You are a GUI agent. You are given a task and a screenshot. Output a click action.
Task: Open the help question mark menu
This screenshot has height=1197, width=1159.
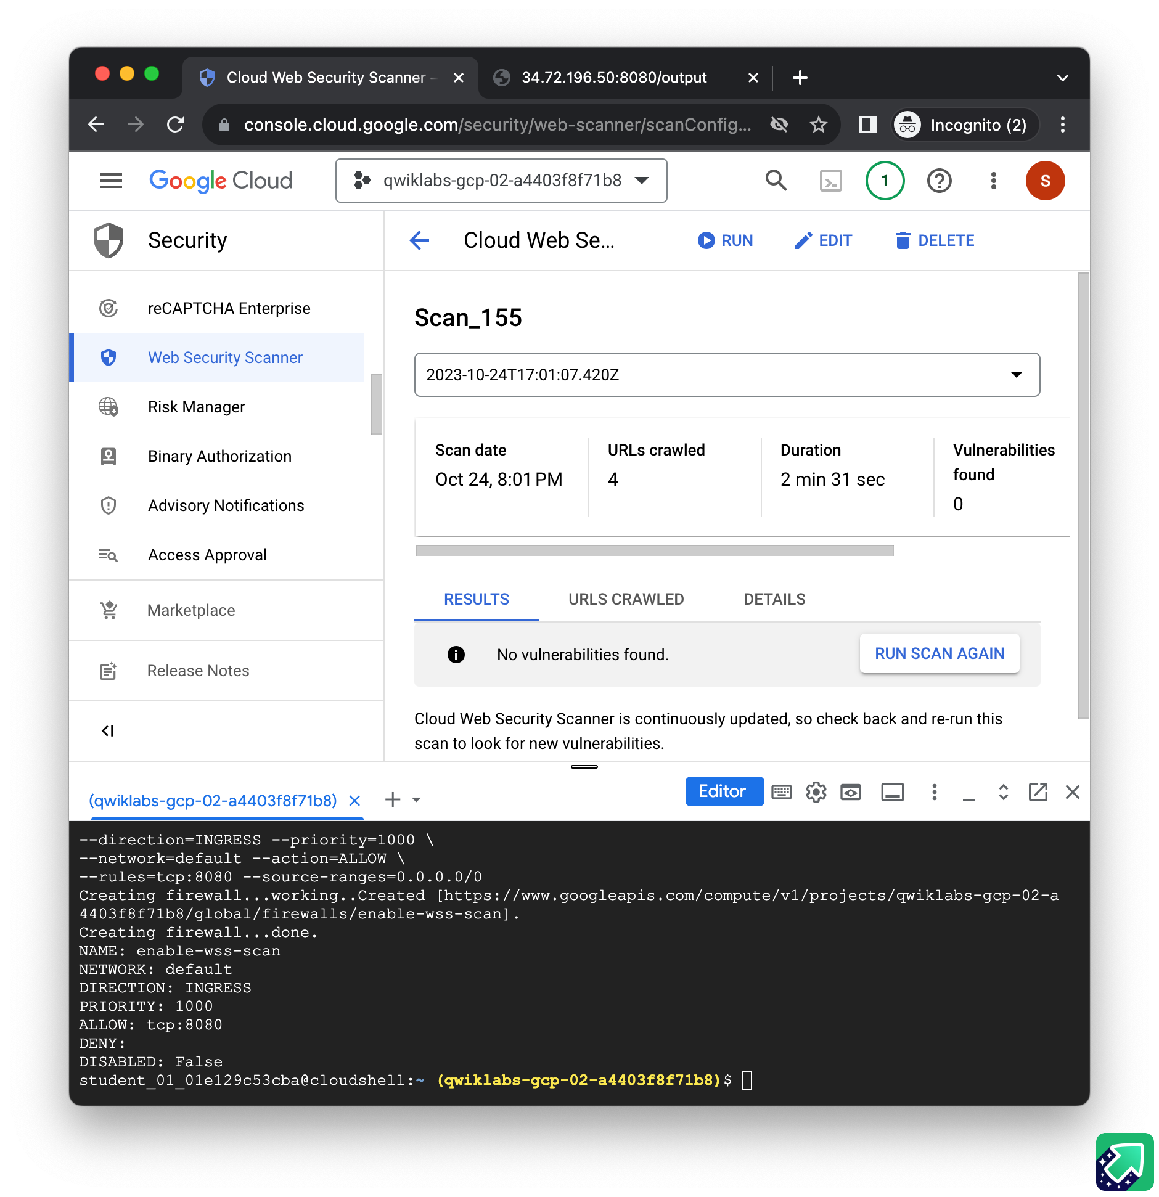click(939, 181)
